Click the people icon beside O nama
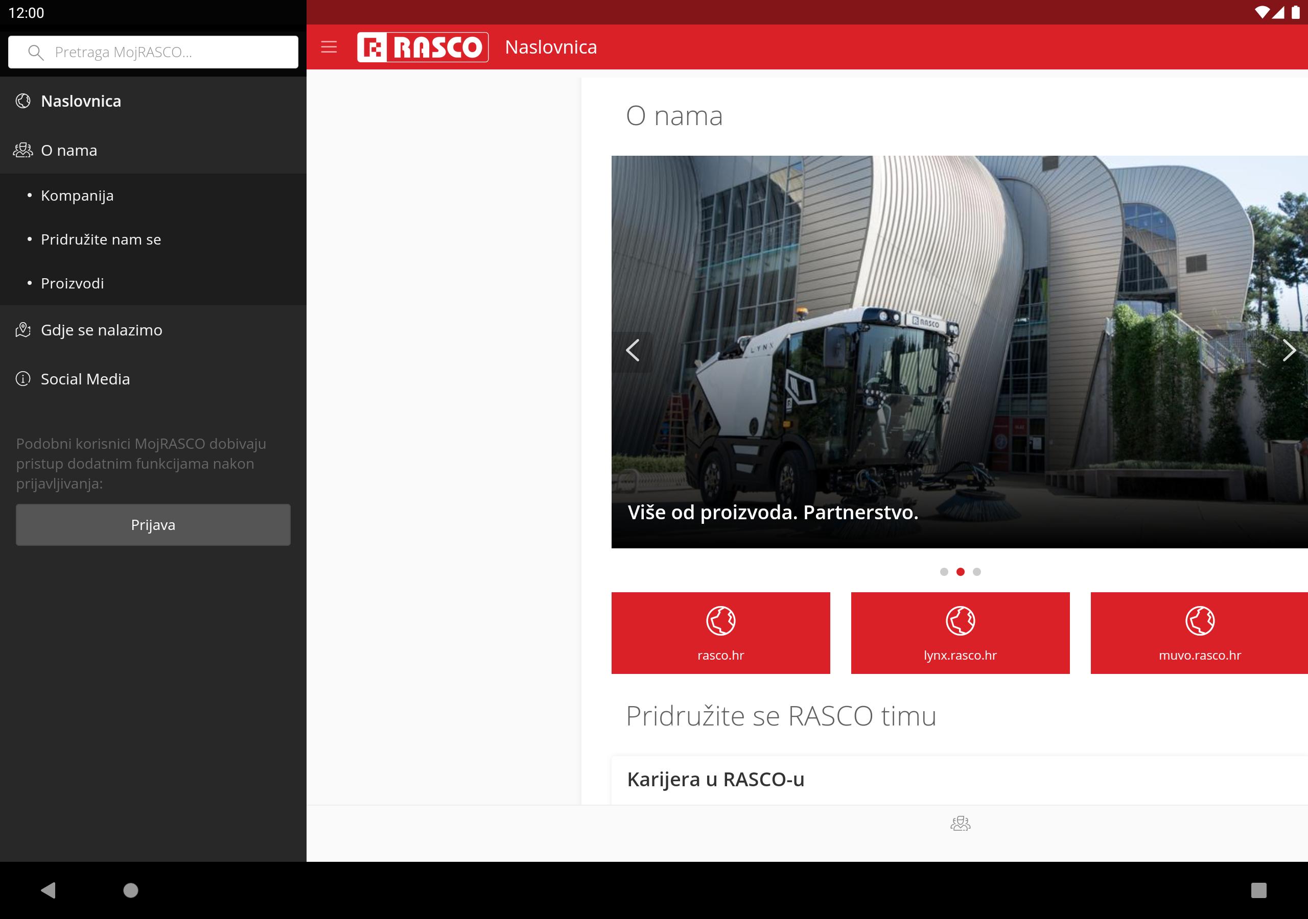Viewport: 1308px width, 919px height. click(23, 150)
